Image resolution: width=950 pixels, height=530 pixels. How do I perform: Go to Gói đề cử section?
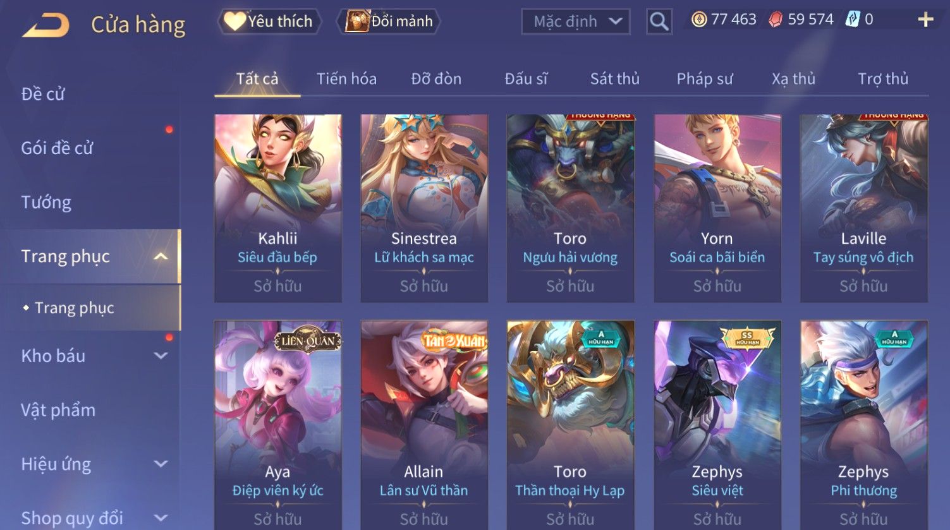[57, 148]
